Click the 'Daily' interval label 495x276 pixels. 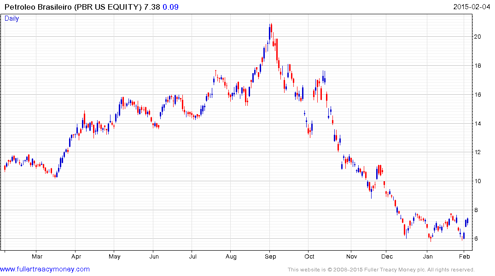click(12, 18)
